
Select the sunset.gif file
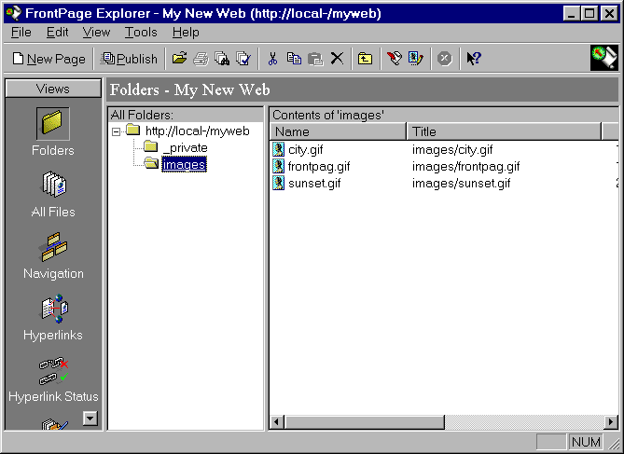[314, 183]
